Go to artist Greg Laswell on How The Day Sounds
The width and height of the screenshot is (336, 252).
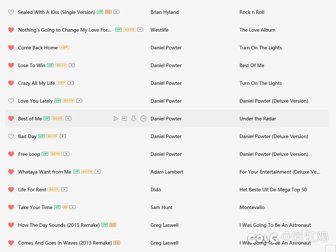pyautogui.click(x=164, y=225)
